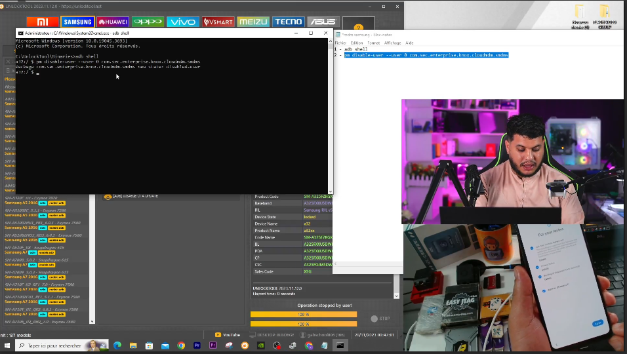Open NVIDIA app from taskbar
Screen dimensions: 627x354
pos(261,345)
